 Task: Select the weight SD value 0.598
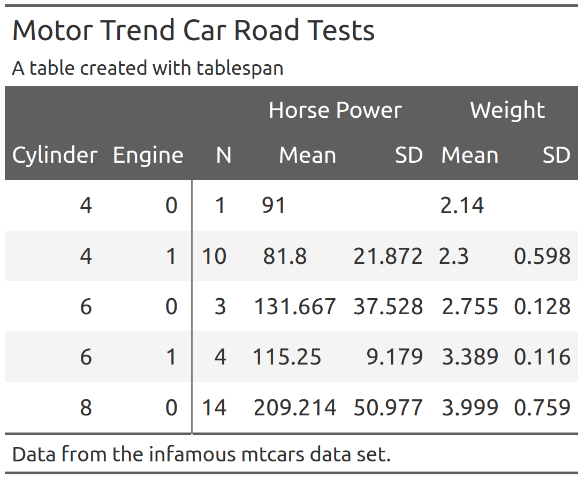542,256
